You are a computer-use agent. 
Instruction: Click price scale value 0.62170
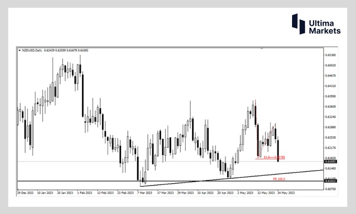click(330, 147)
